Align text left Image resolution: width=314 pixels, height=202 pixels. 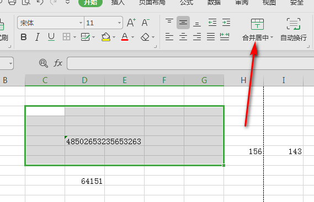169,37
